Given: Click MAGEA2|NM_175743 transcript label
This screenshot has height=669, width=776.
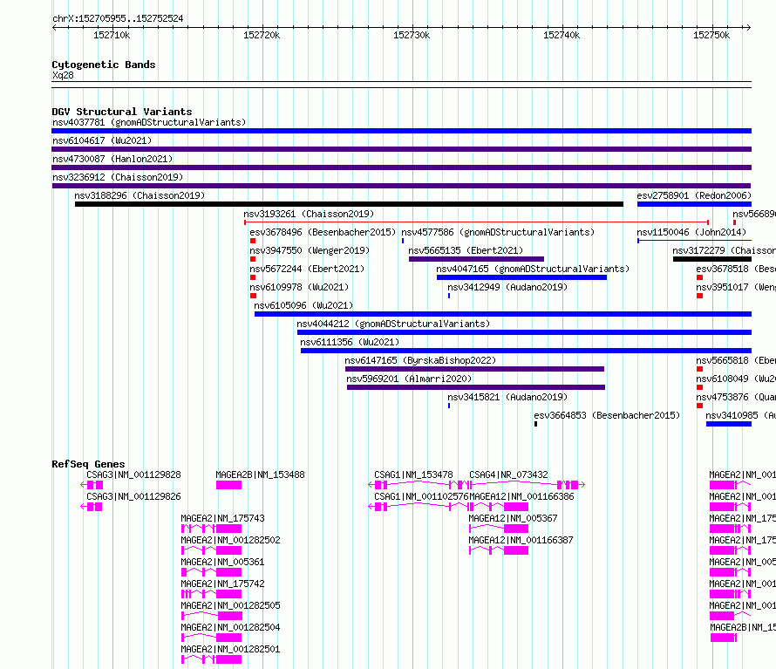Looking at the screenshot, I should tap(222, 518).
